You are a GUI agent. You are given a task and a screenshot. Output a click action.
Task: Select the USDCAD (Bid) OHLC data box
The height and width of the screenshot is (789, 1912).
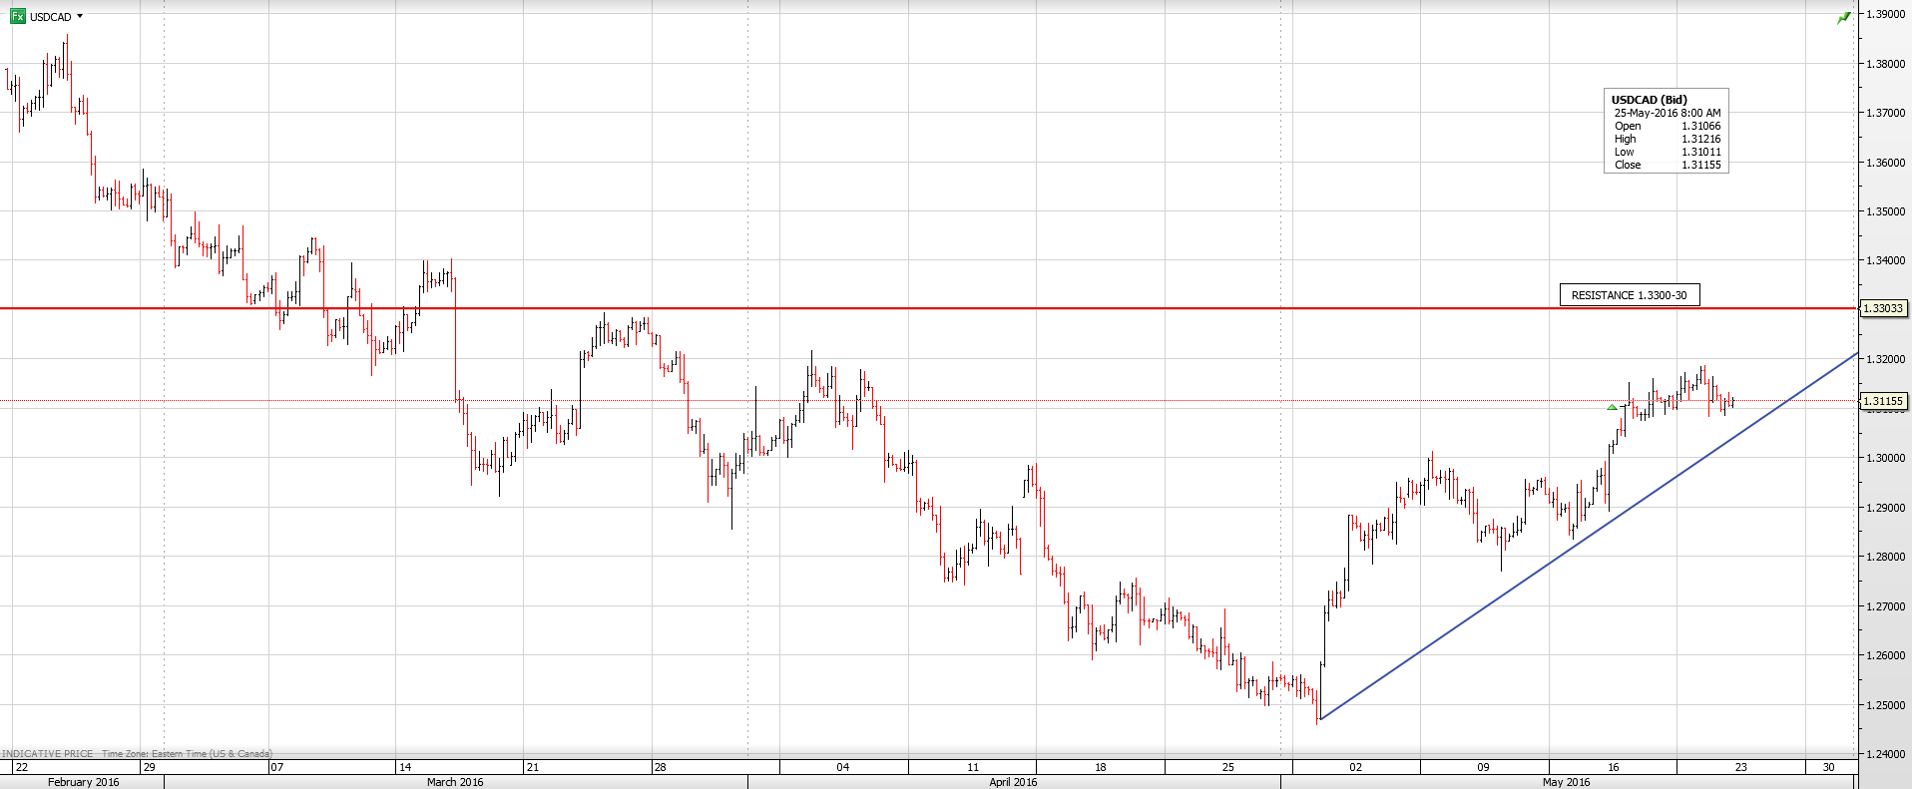pyautogui.click(x=1666, y=132)
